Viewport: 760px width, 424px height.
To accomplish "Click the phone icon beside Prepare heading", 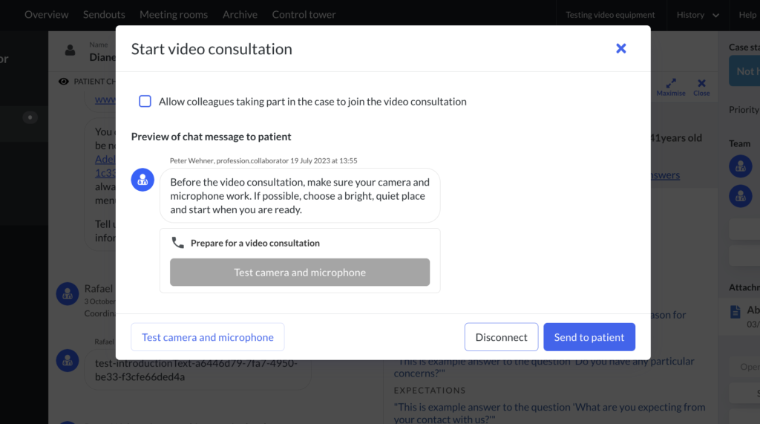I will tap(178, 243).
